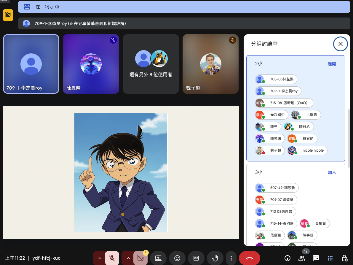Open the chat messages icon
Image resolution: width=353 pixels, height=265 pixels.
click(x=316, y=258)
